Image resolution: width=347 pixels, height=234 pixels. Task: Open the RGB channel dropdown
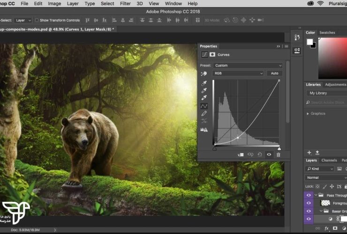click(238, 73)
